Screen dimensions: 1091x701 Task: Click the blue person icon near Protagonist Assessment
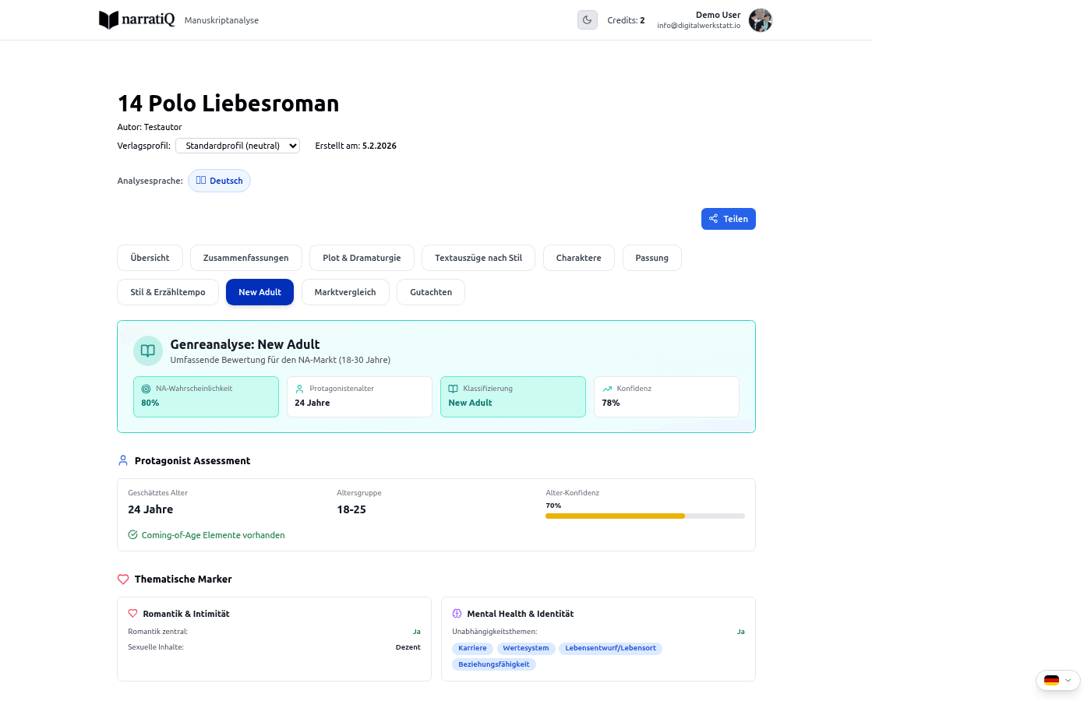[x=122, y=460]
